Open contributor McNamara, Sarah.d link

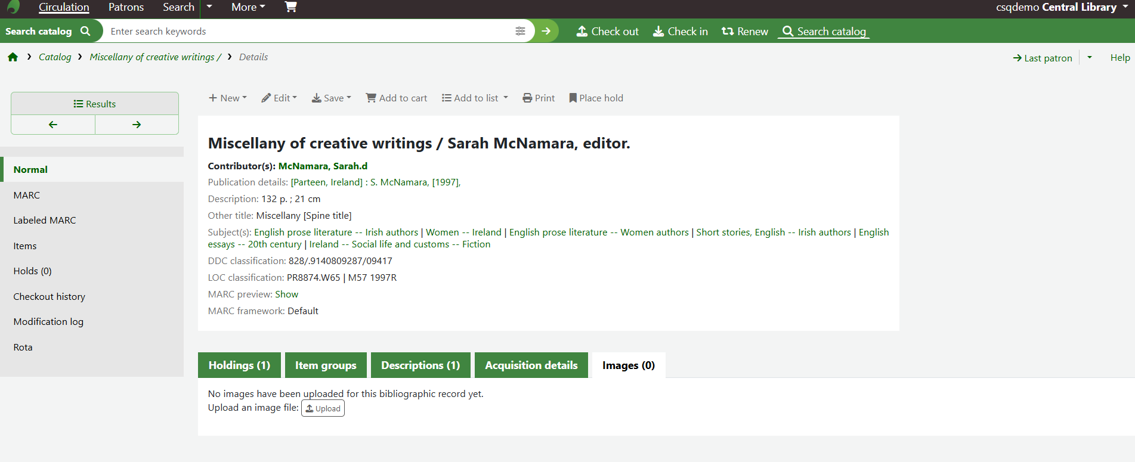(323, 166)
